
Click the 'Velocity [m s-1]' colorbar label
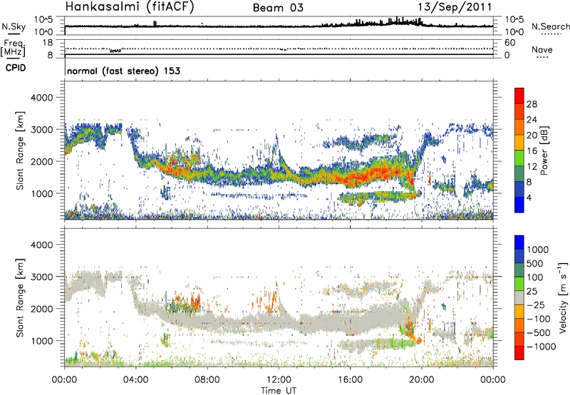(x=563, y=297)
